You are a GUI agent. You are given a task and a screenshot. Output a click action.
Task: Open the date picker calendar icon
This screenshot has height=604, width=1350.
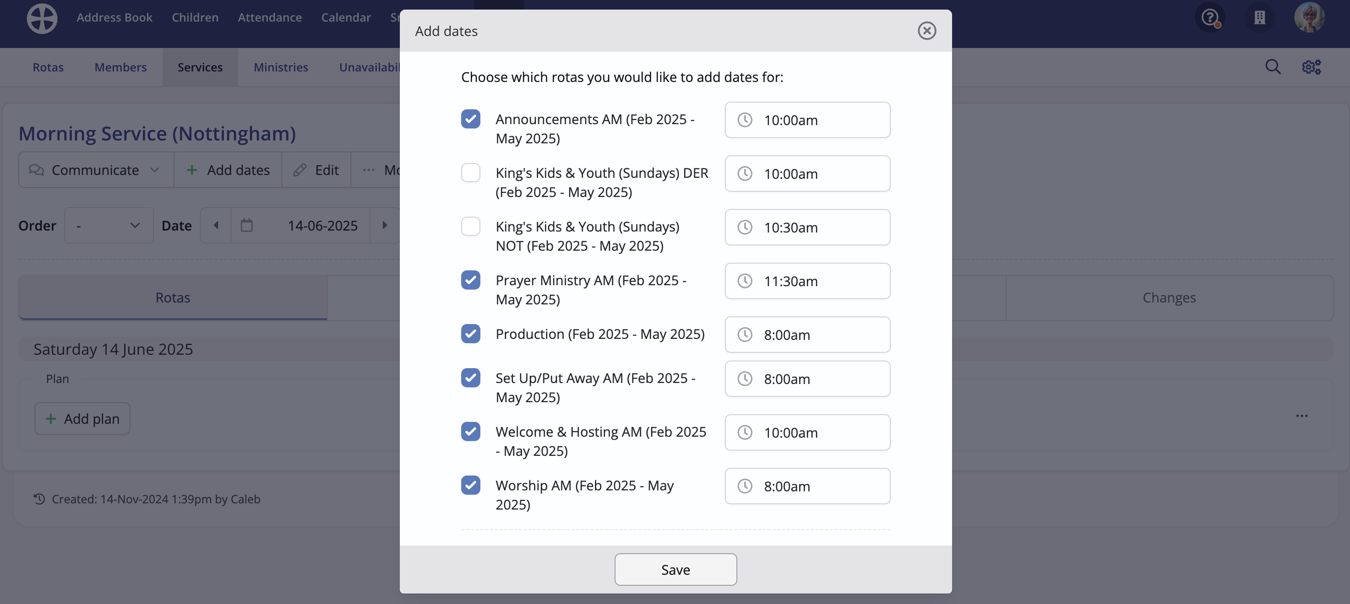246,225
